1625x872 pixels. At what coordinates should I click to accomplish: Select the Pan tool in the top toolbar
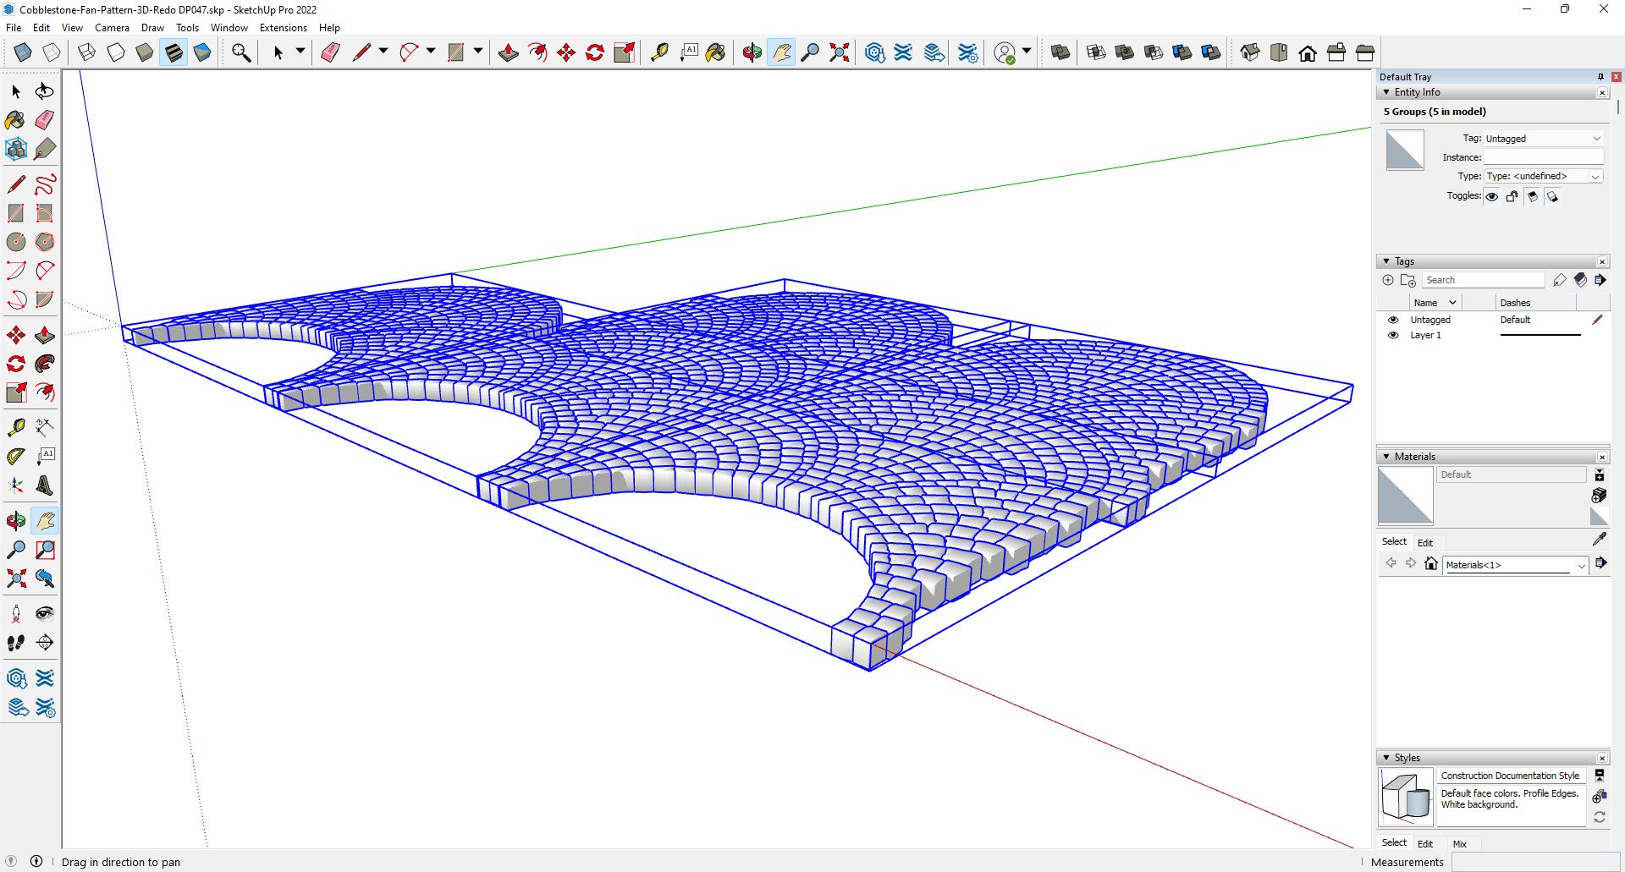(781, 52)
